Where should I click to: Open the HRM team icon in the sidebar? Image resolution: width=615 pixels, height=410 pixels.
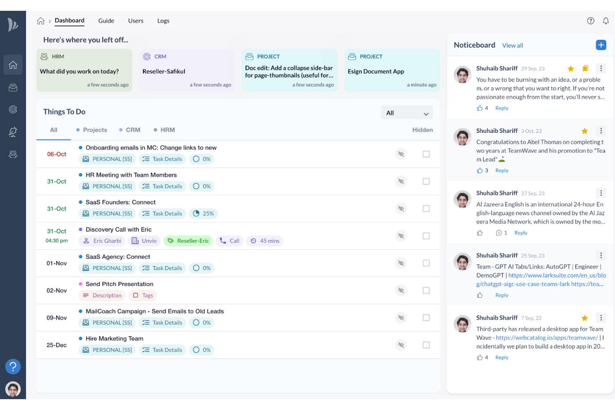13,154
